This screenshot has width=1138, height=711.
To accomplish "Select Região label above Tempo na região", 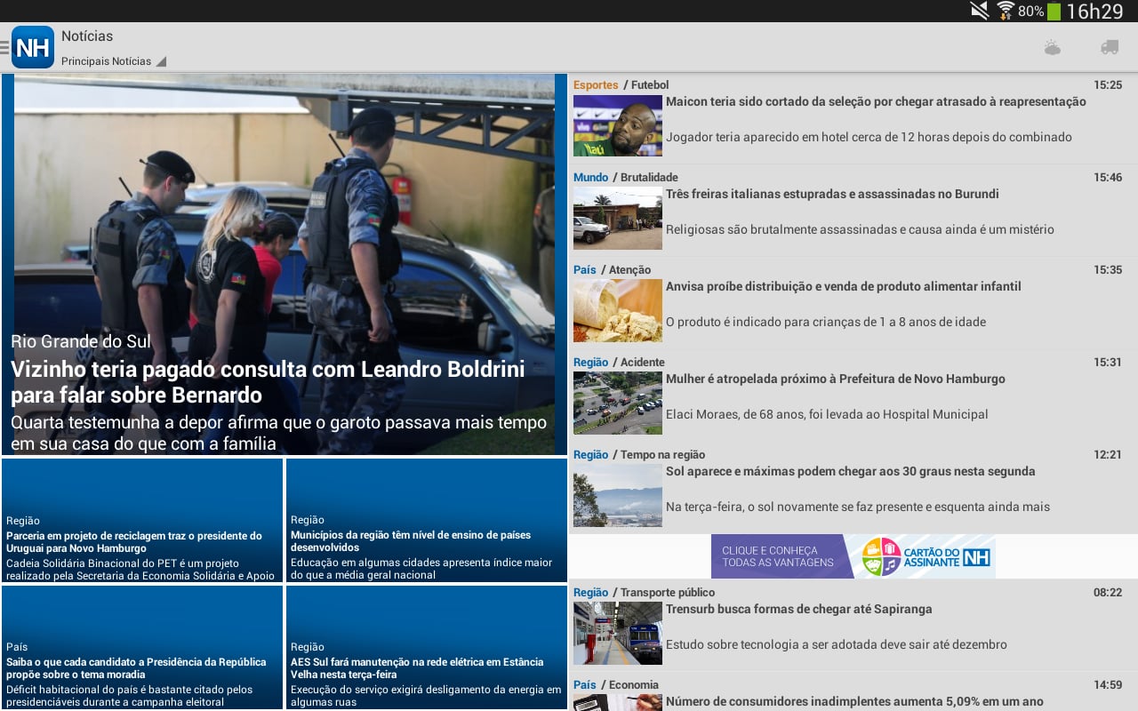I will [591, 455].
